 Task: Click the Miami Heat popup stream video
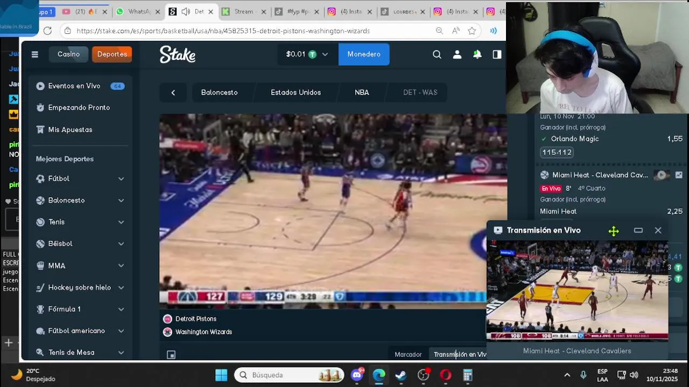[577, 290]
